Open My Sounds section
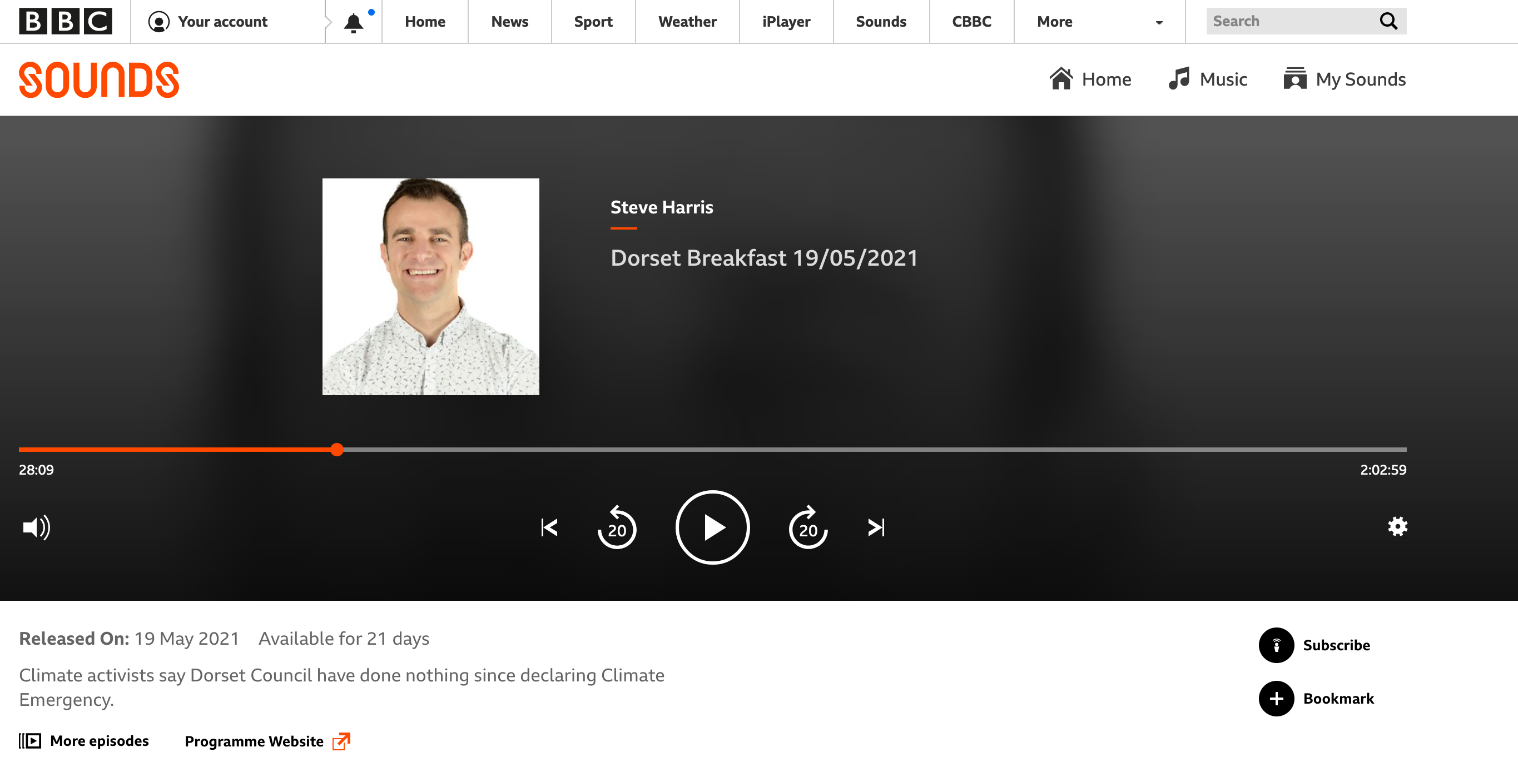 point(1345,79)
